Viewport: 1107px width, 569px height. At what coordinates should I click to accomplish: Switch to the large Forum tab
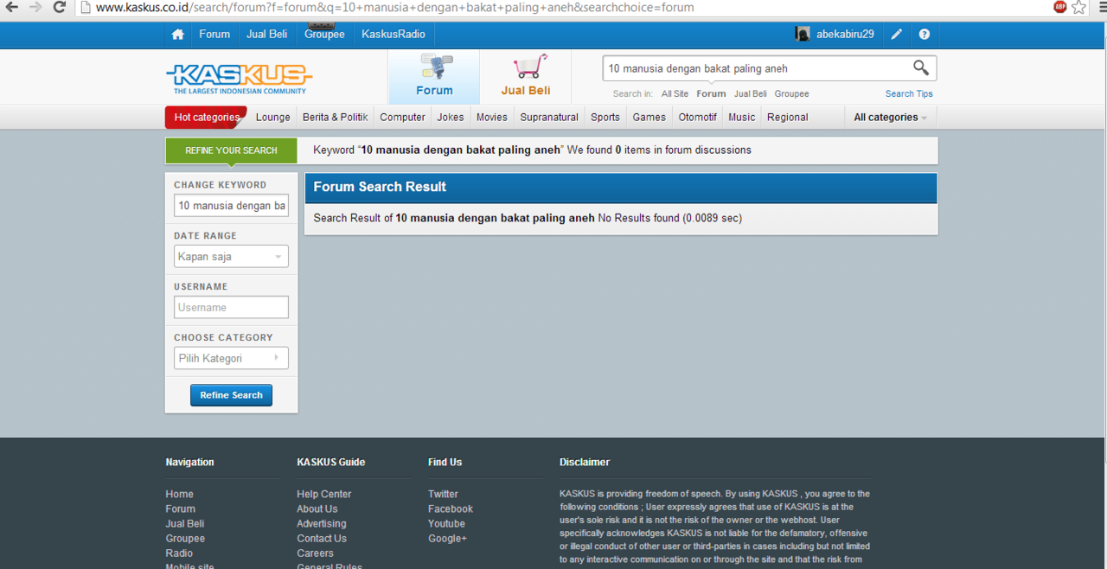point(434,77)
